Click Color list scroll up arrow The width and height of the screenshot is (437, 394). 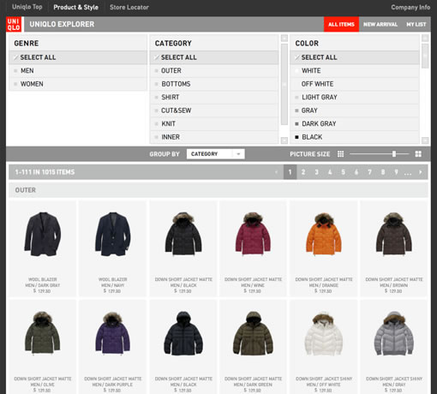click(x=425, y=38)
